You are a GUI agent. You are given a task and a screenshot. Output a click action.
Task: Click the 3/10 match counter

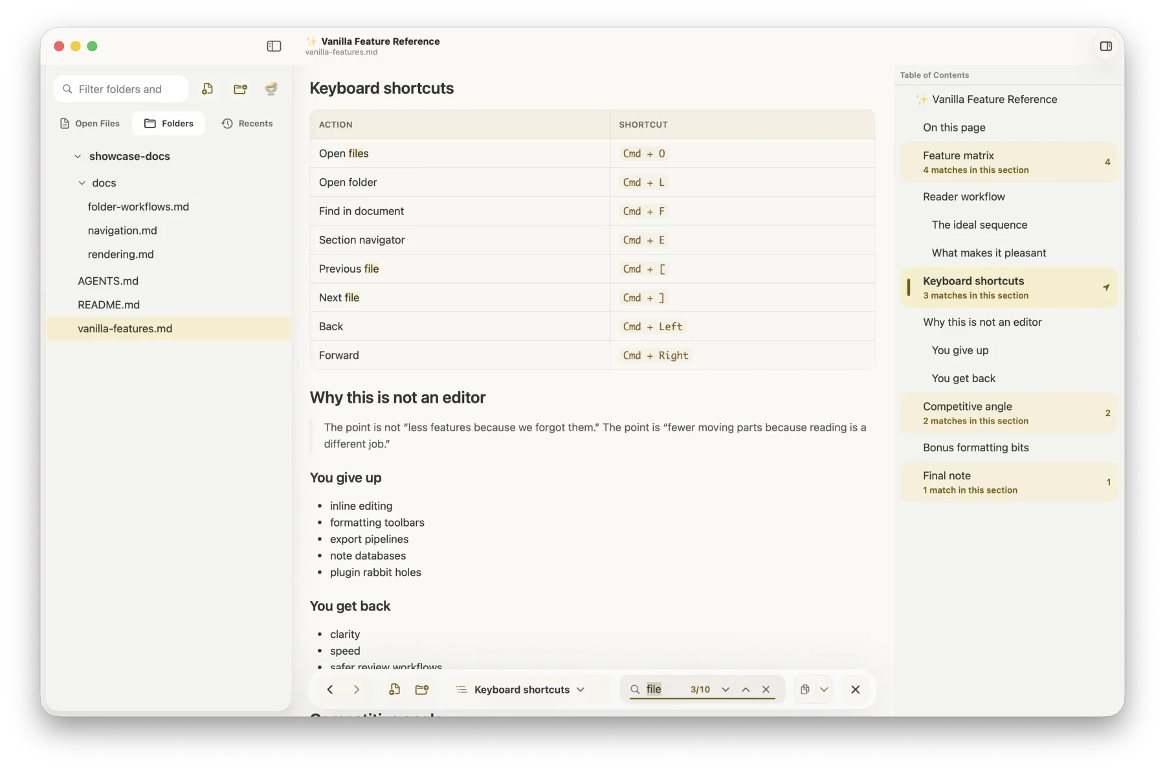coord(700,690)
